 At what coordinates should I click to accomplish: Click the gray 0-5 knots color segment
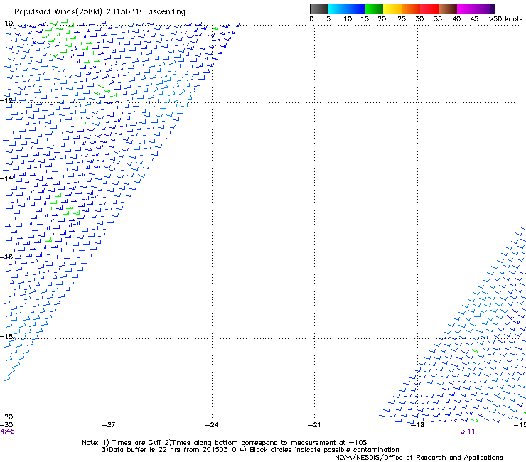318,9
